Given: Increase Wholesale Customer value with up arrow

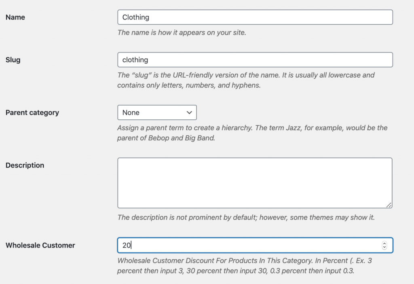Looking at the screenshot, I should coord(384,243).
